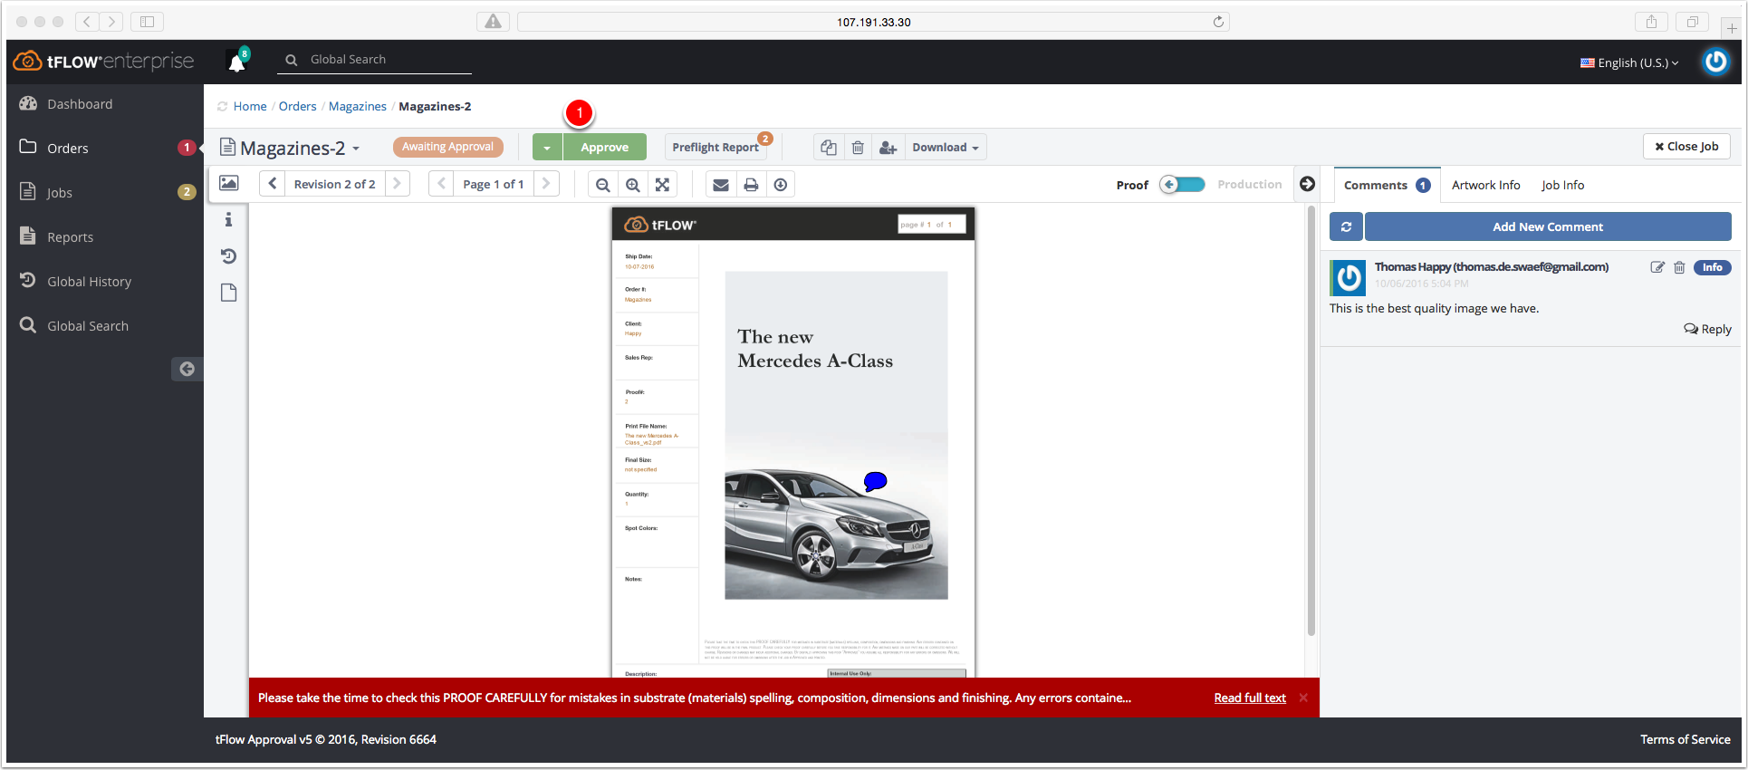Click the Info badge on the comment
This screenshot has height=770, width=1748.
[1712, 267]
